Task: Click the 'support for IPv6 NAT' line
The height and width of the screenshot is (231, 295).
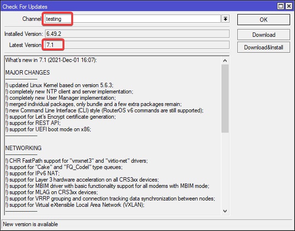Action: coord(32,173)
